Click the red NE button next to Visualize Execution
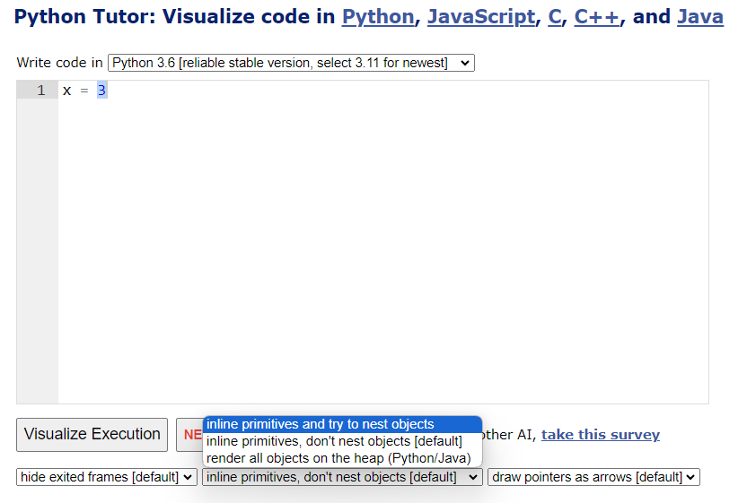The height and width of the screenshot is (503, 747). pyautogui.click(x=190, y=435)
